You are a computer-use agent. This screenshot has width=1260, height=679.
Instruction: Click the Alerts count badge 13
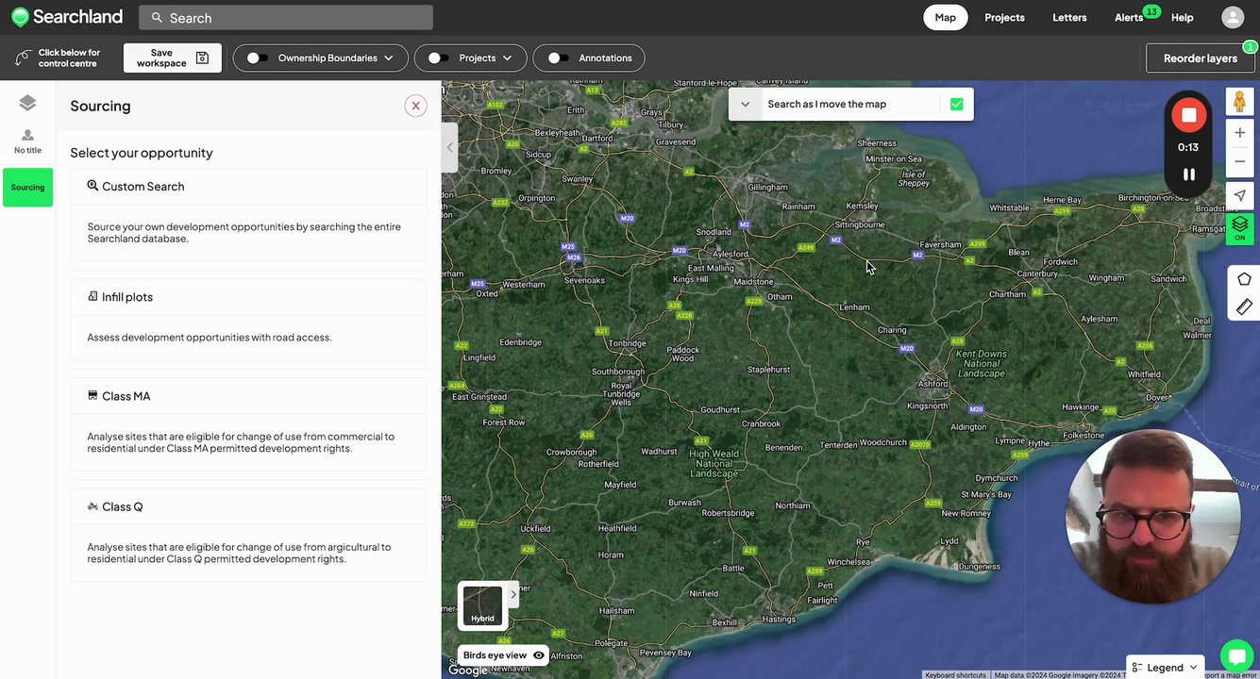pyautogui.click(x=1151, y=11)
